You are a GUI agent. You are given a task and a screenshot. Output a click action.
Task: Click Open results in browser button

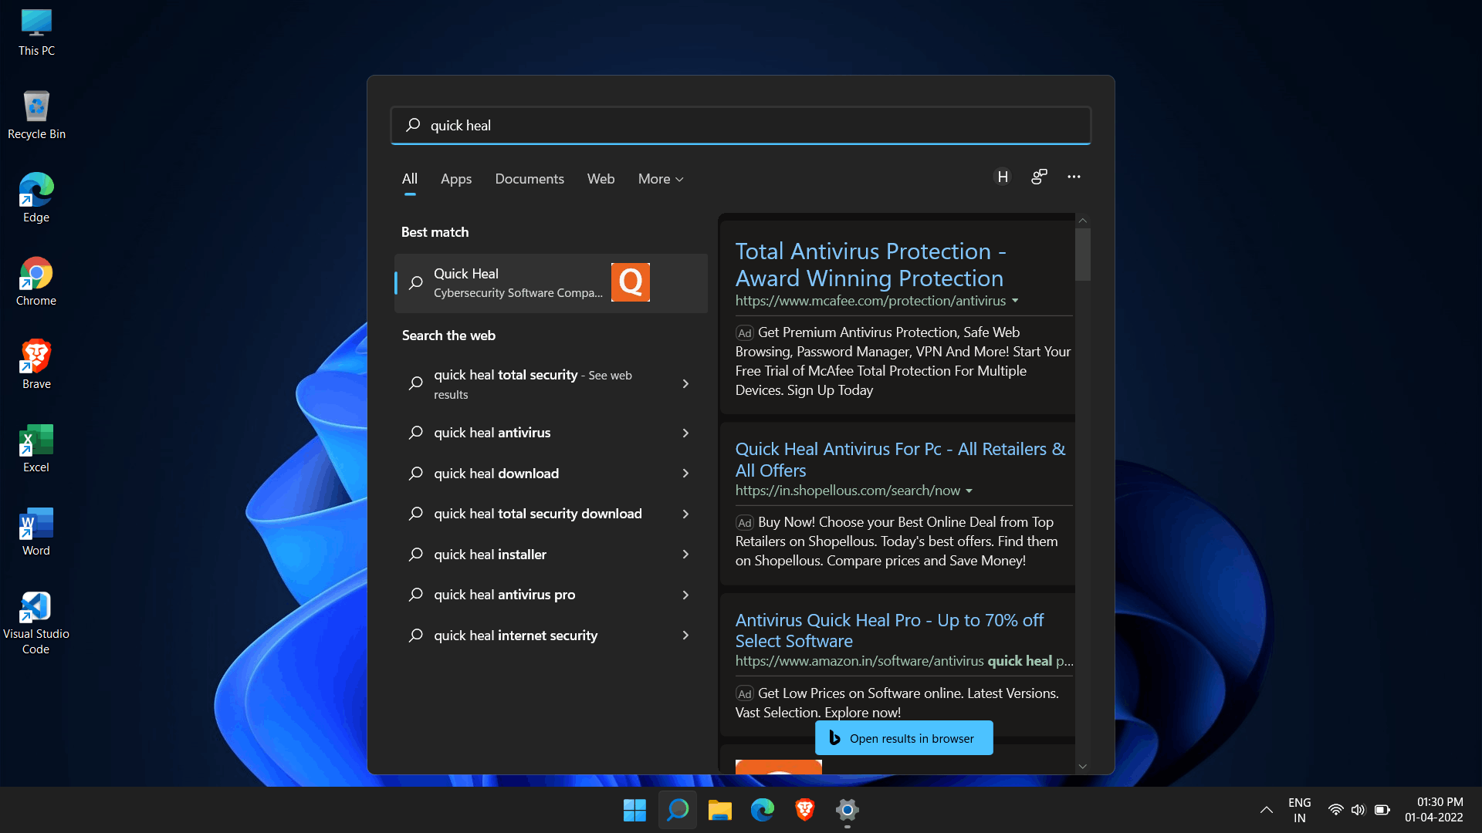click(x=904, y=738)
